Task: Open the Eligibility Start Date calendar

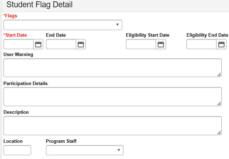Action: click(161, 44)
